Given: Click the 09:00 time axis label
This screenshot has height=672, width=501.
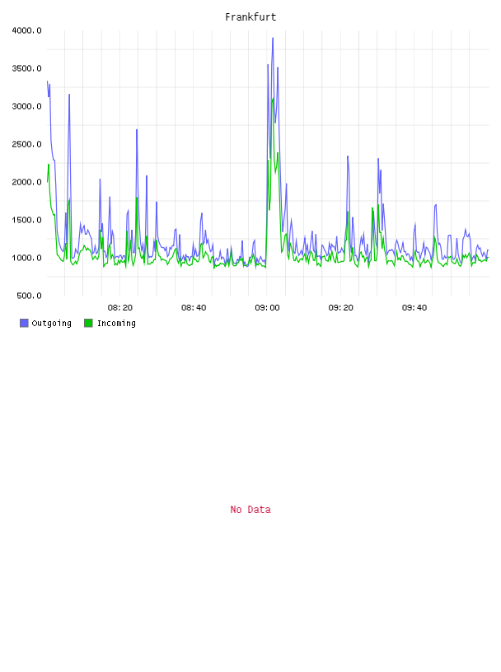Looking at the screenshot, I should tap(267, 308).
